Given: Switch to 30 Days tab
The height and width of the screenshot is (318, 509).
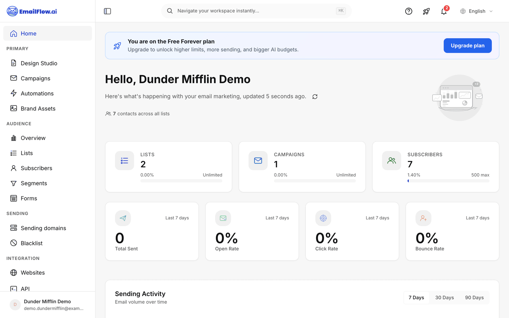Looking at the screenshot, I should point(445,298).
